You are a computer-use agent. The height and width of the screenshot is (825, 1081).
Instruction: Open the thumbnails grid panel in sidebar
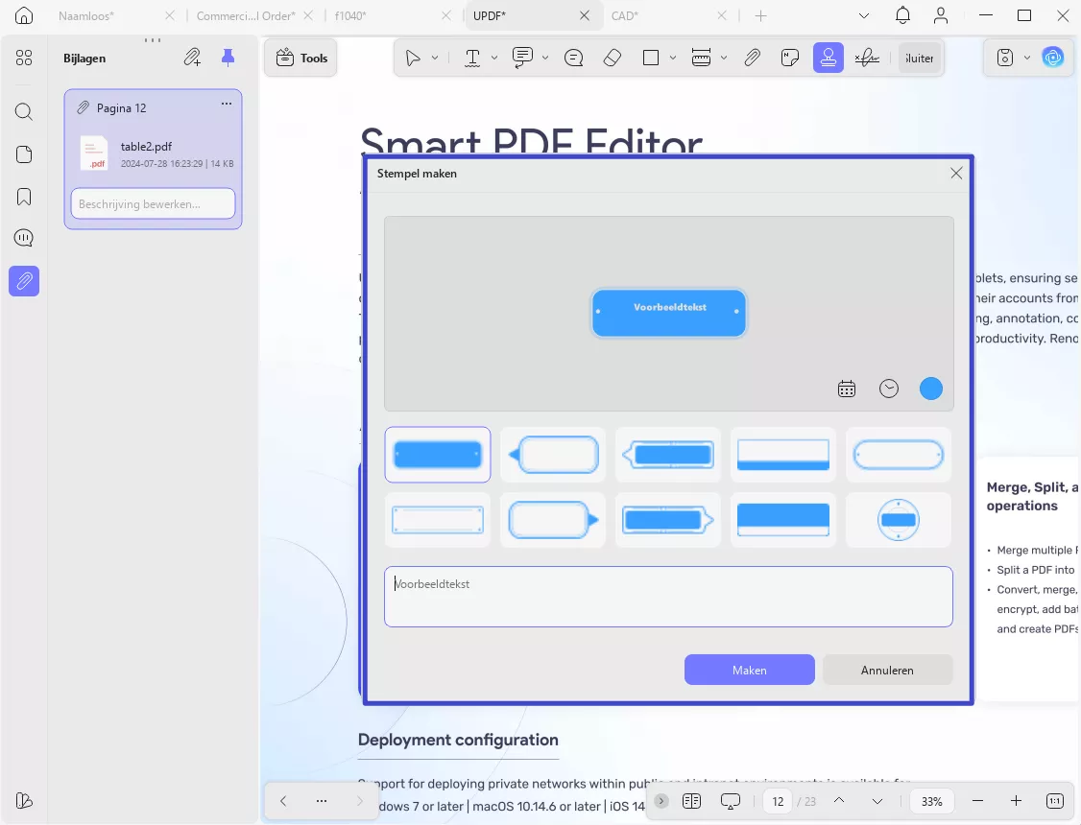[24, 58]
